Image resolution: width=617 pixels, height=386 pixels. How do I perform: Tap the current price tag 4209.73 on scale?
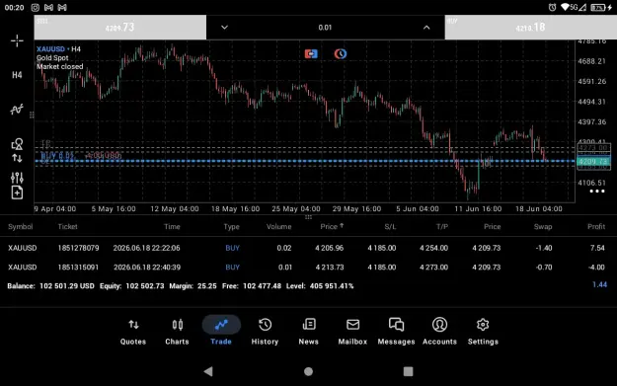pyautogui.click(x=593, y=161)
